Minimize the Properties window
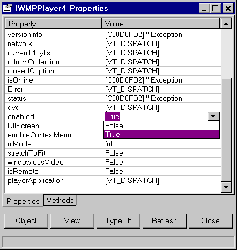The image size is (237, 250). (x=204, y=8)
